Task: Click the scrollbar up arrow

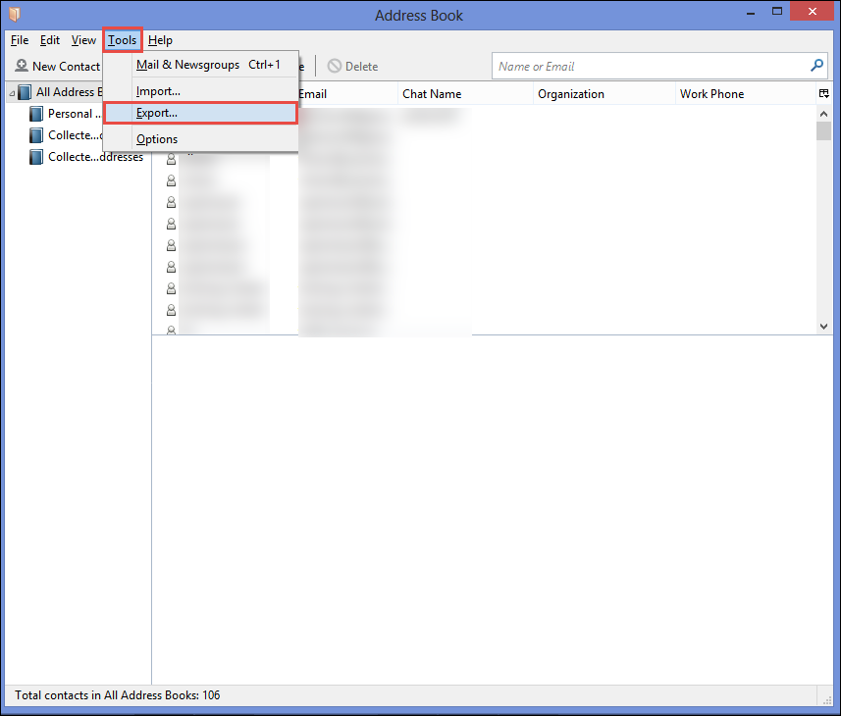Action: [823, 114]
